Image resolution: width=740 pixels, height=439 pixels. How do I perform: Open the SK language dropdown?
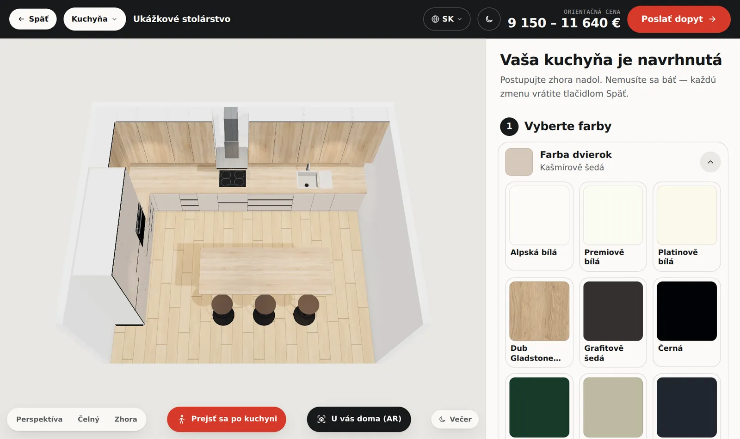coord(447,19)
